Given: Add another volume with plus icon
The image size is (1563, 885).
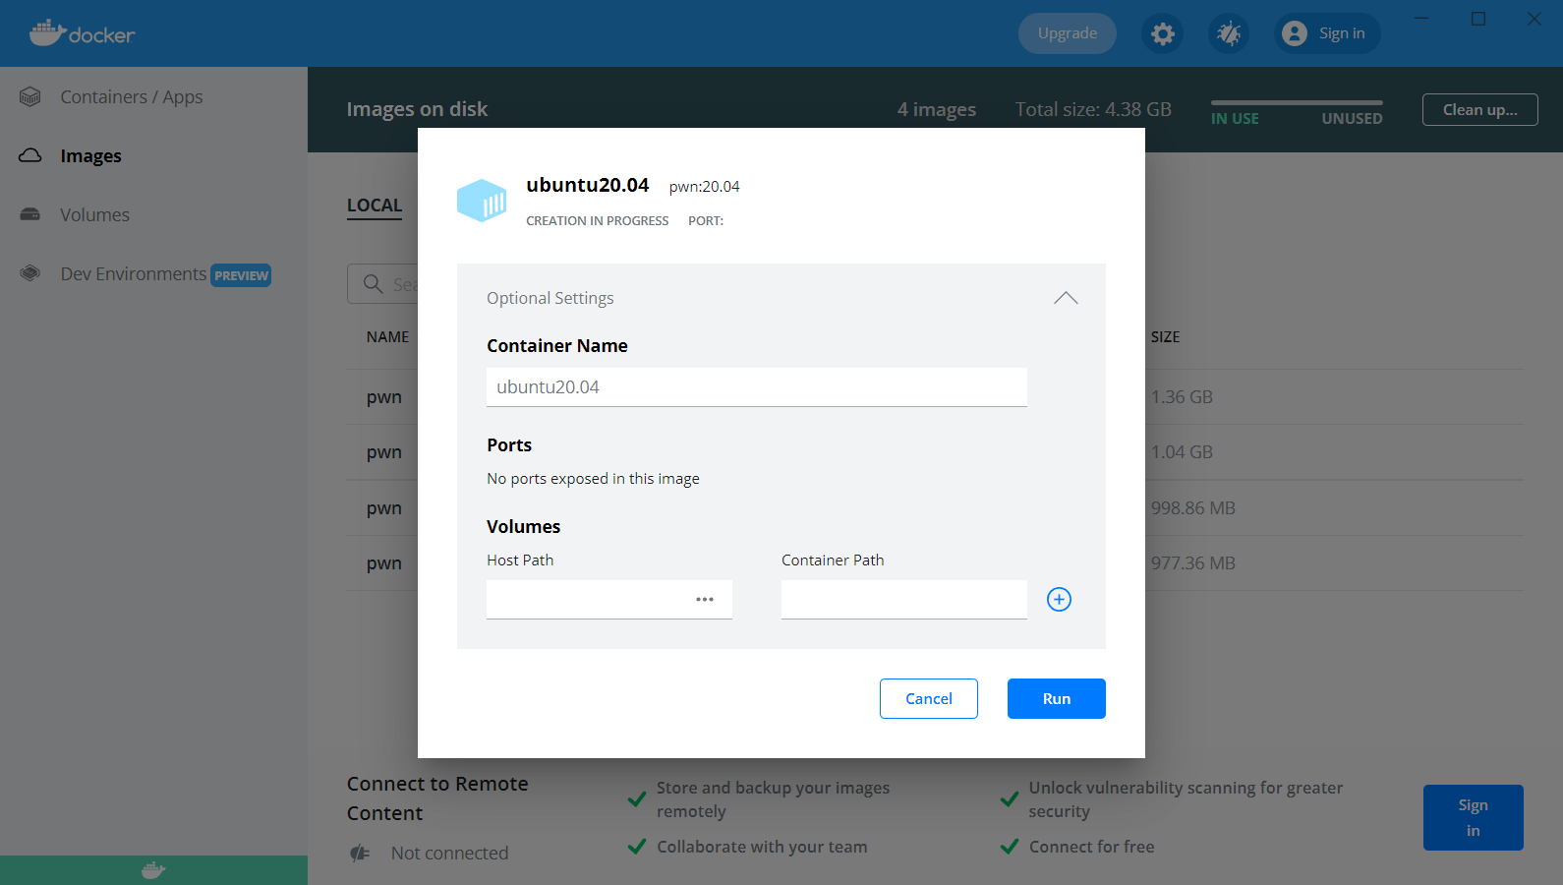Looking at the screenshot, I should click(1059, 599).
